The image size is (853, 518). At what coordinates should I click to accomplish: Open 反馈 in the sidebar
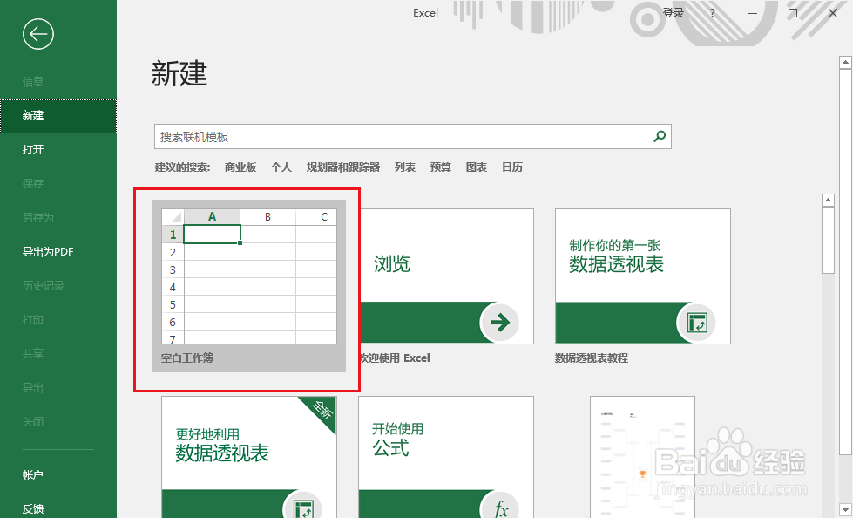32,508
